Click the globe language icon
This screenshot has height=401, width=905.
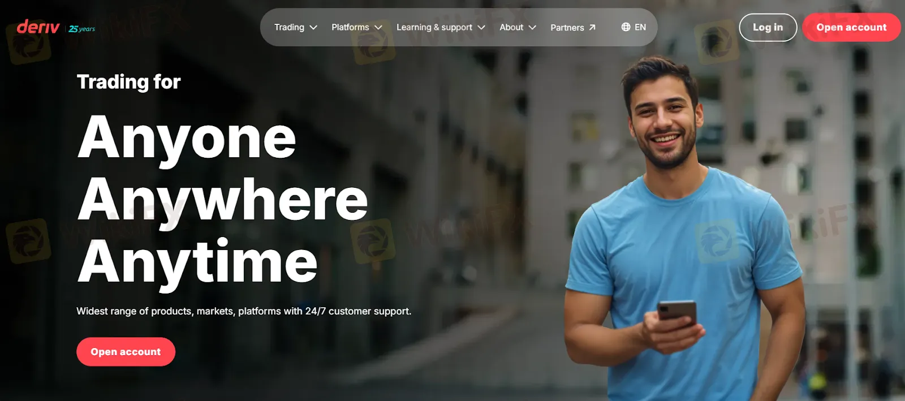pos(626,27)
